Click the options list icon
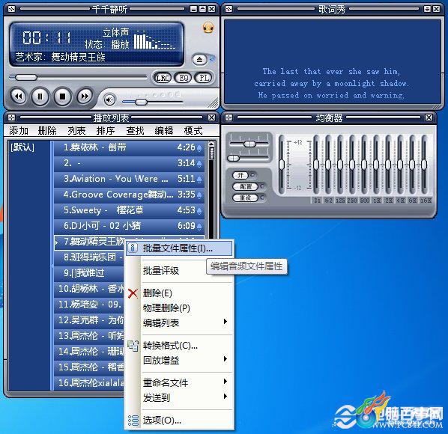The width and height of the screenshot is (448, 434). [x=133, y=421]
